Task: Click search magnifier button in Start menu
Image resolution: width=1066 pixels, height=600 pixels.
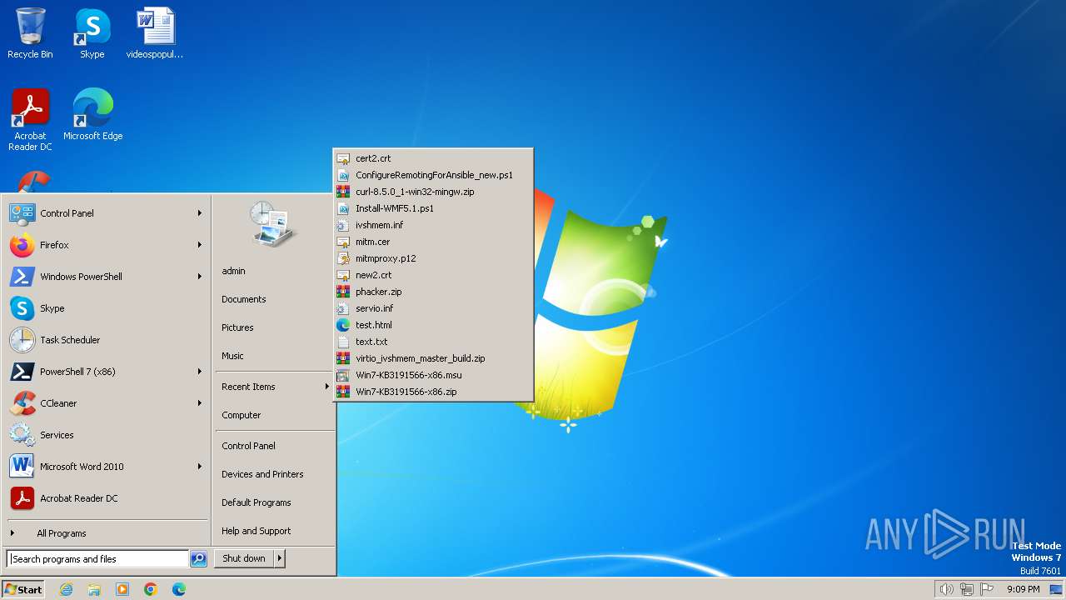Action: [198, 559]
